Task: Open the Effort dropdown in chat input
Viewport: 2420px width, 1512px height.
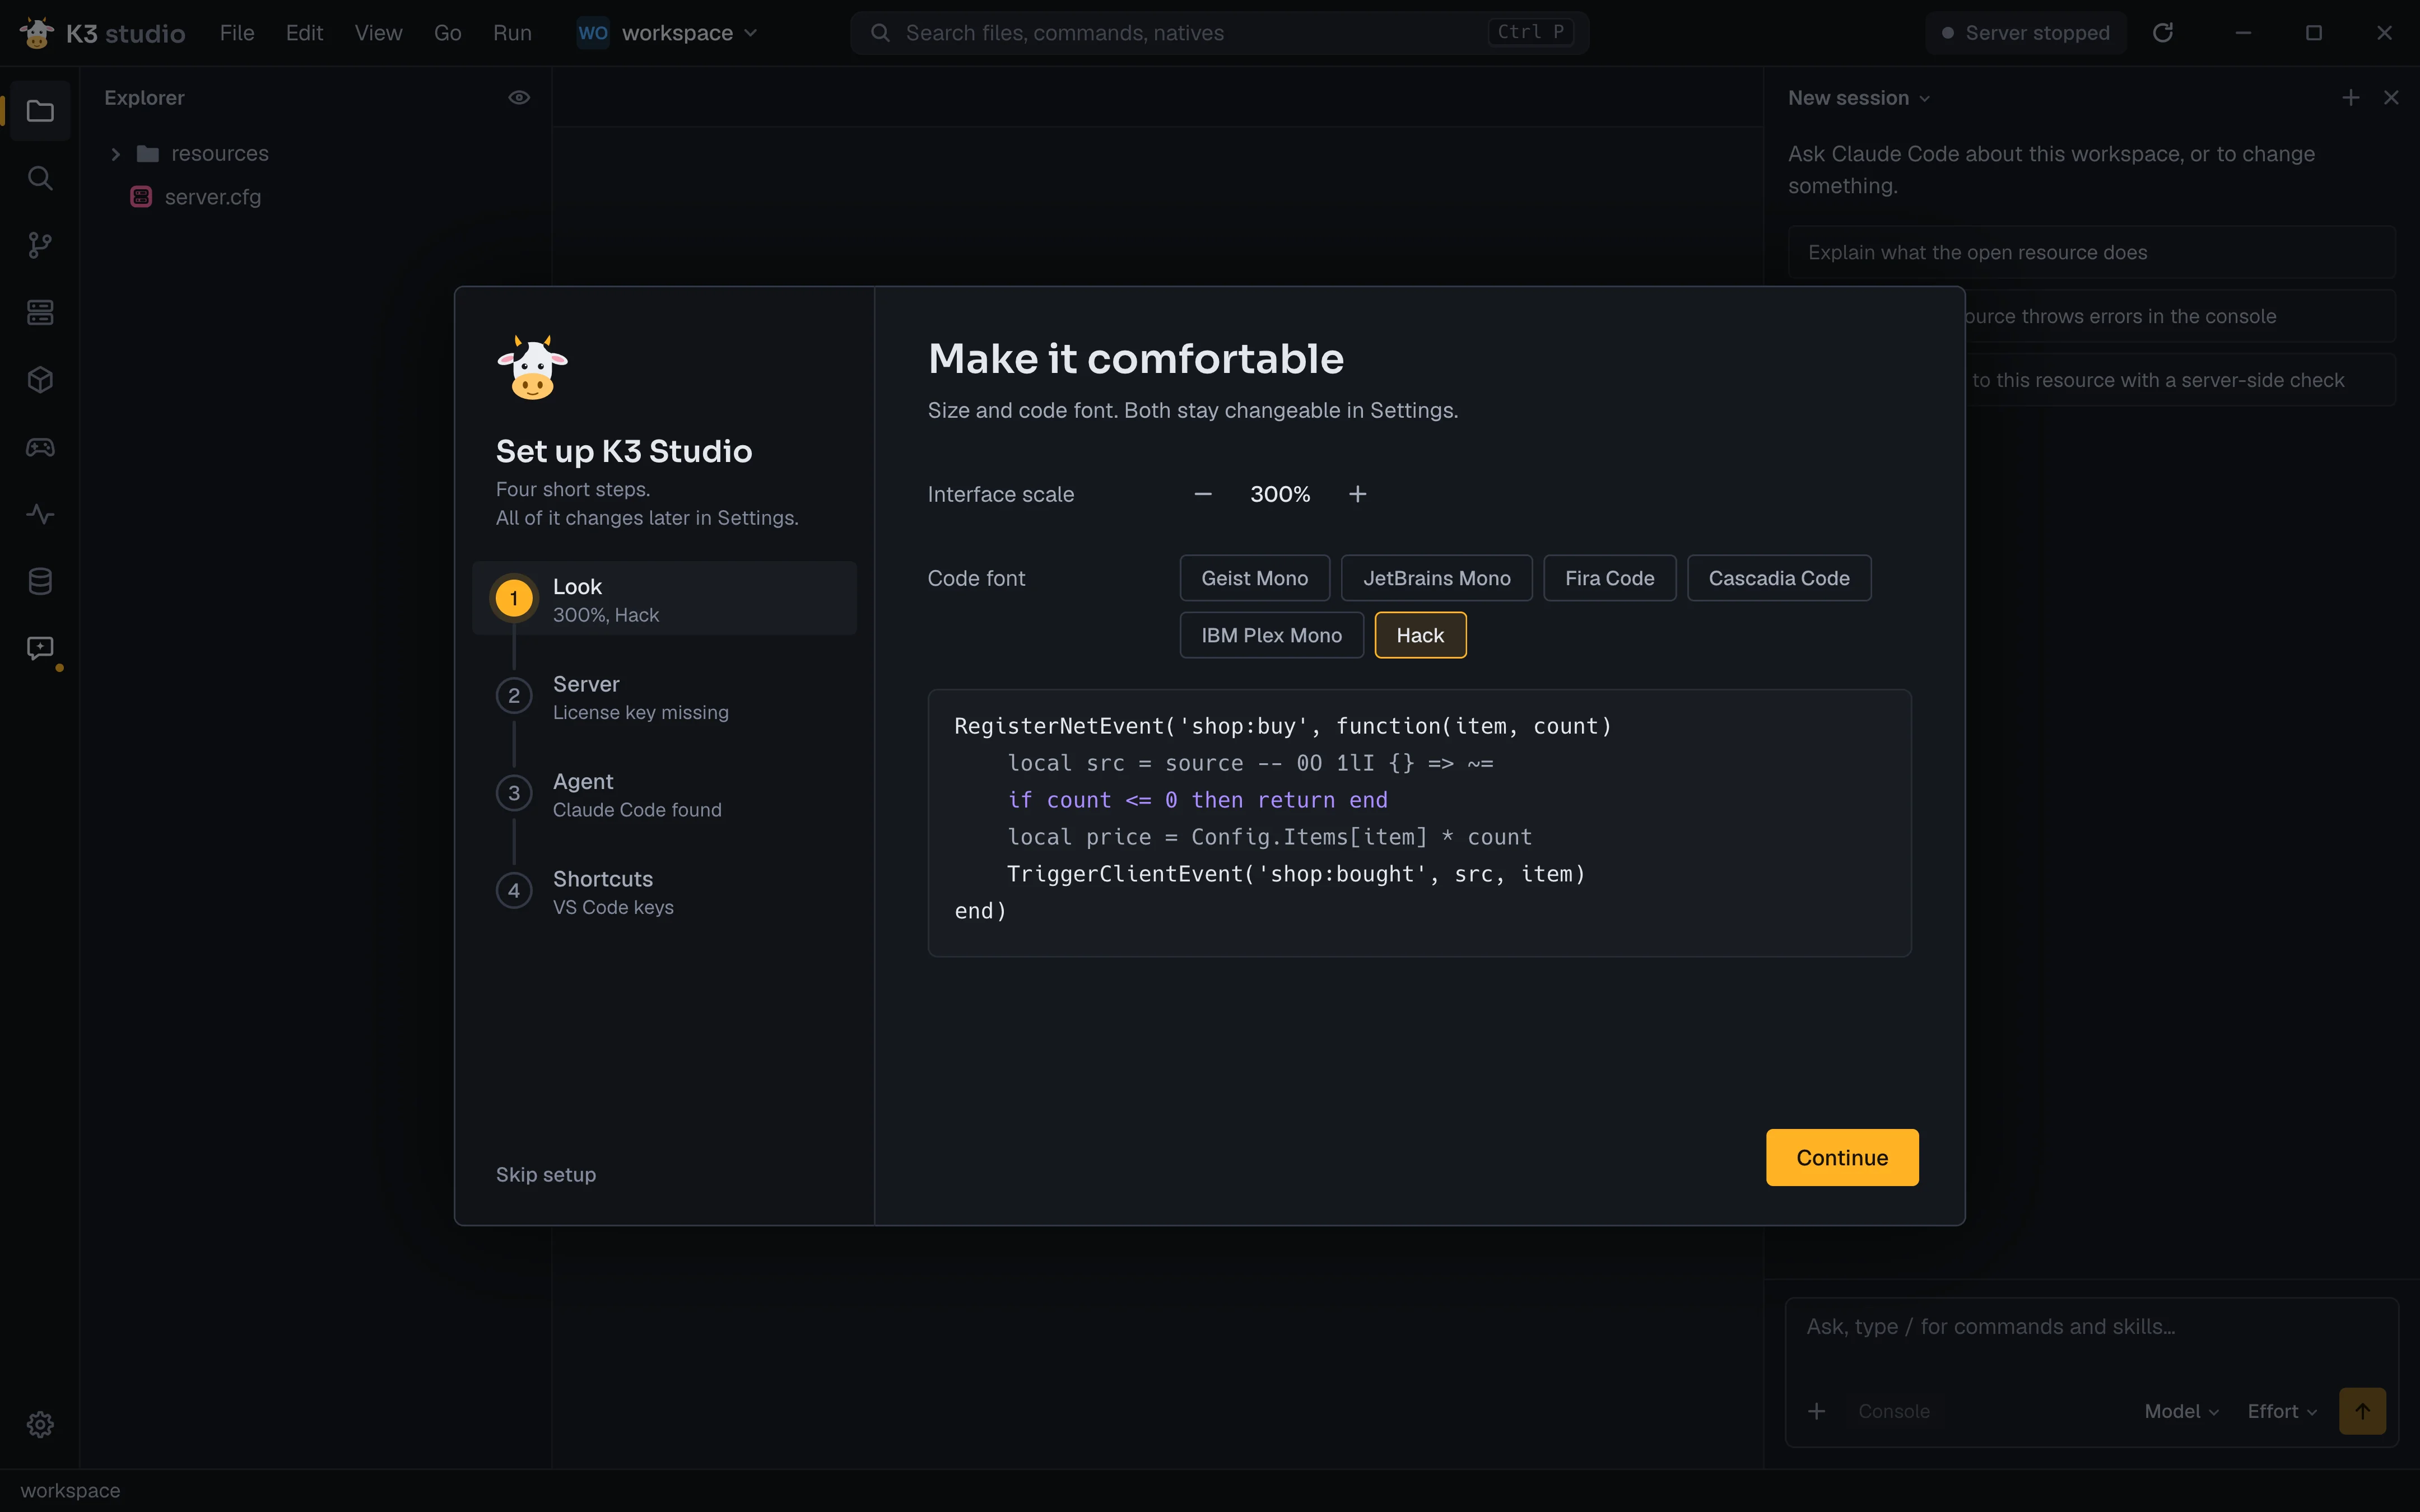Action: [x=2282, y=1411]
